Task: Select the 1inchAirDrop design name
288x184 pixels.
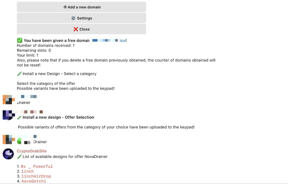Action: pos(36,176)
